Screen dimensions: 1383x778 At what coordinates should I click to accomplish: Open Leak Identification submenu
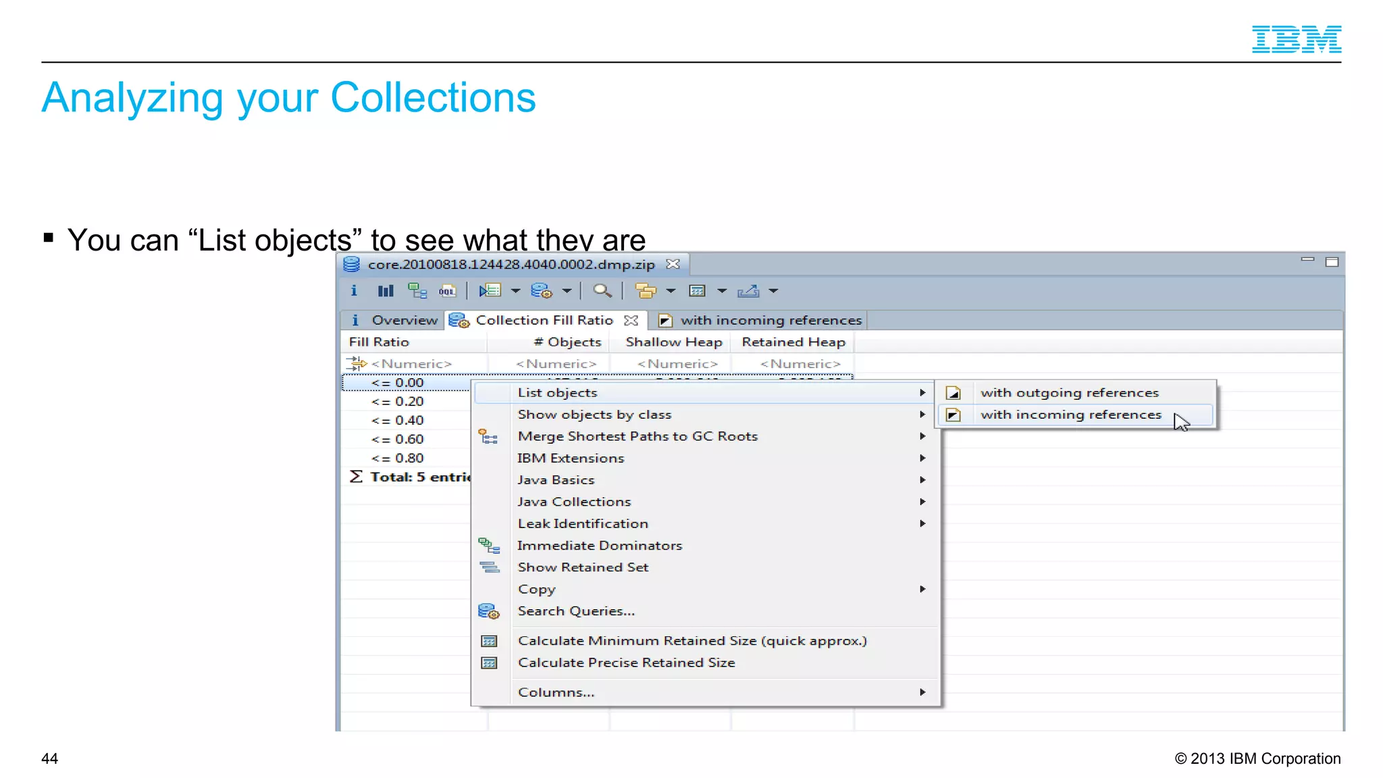[x=705, y=523]
